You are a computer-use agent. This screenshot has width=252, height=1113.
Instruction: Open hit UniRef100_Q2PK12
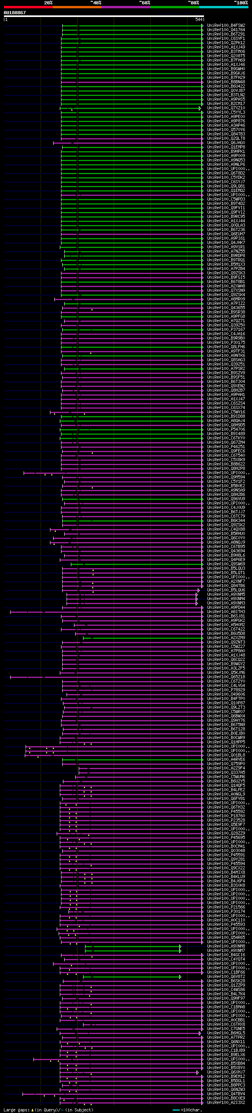[x=226, y=43]
